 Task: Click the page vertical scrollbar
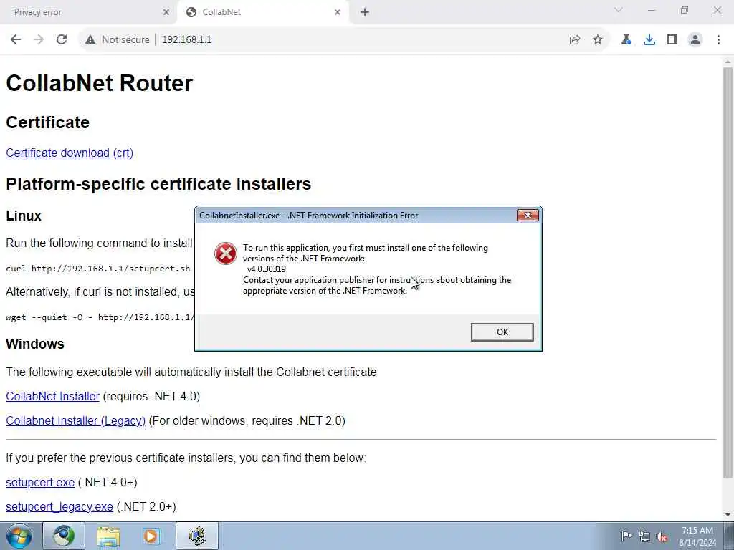click(728, 274)
